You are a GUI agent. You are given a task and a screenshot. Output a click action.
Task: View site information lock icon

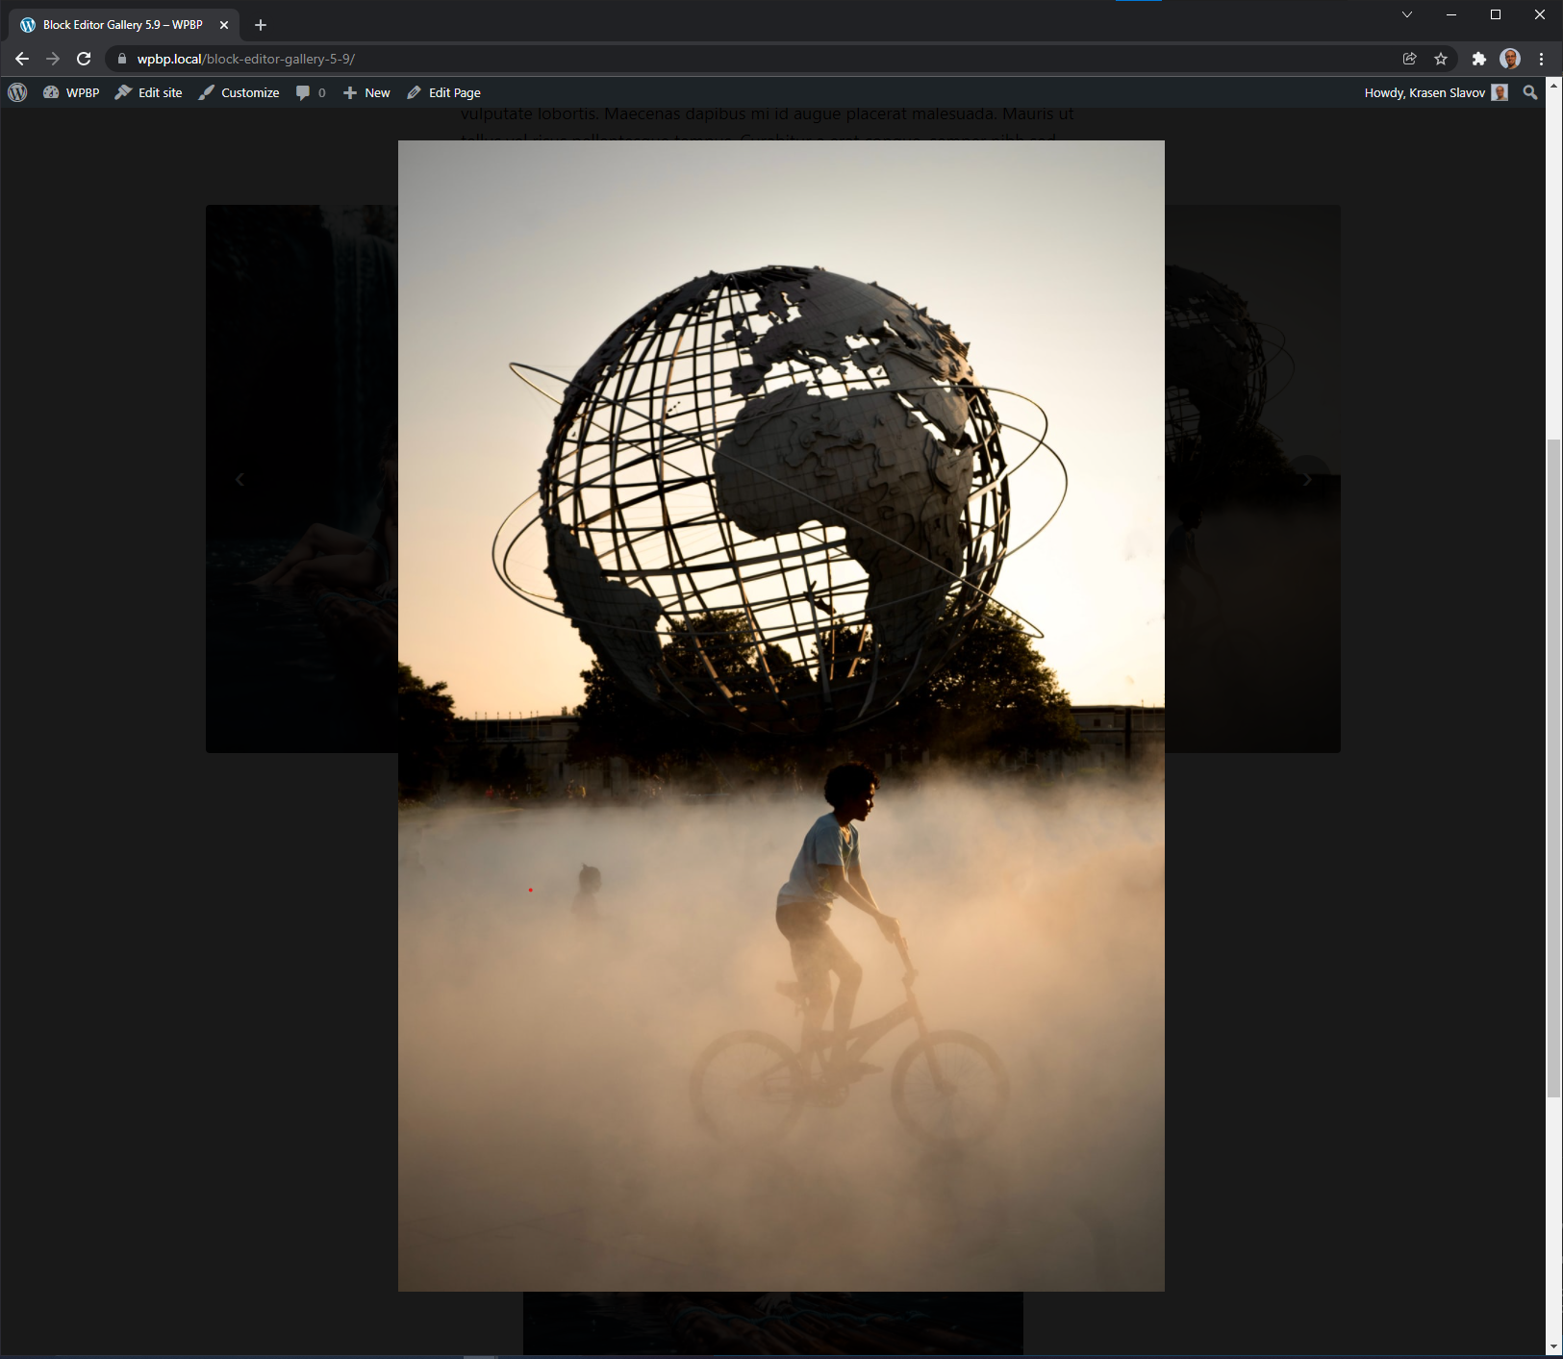tap(121, 59)
